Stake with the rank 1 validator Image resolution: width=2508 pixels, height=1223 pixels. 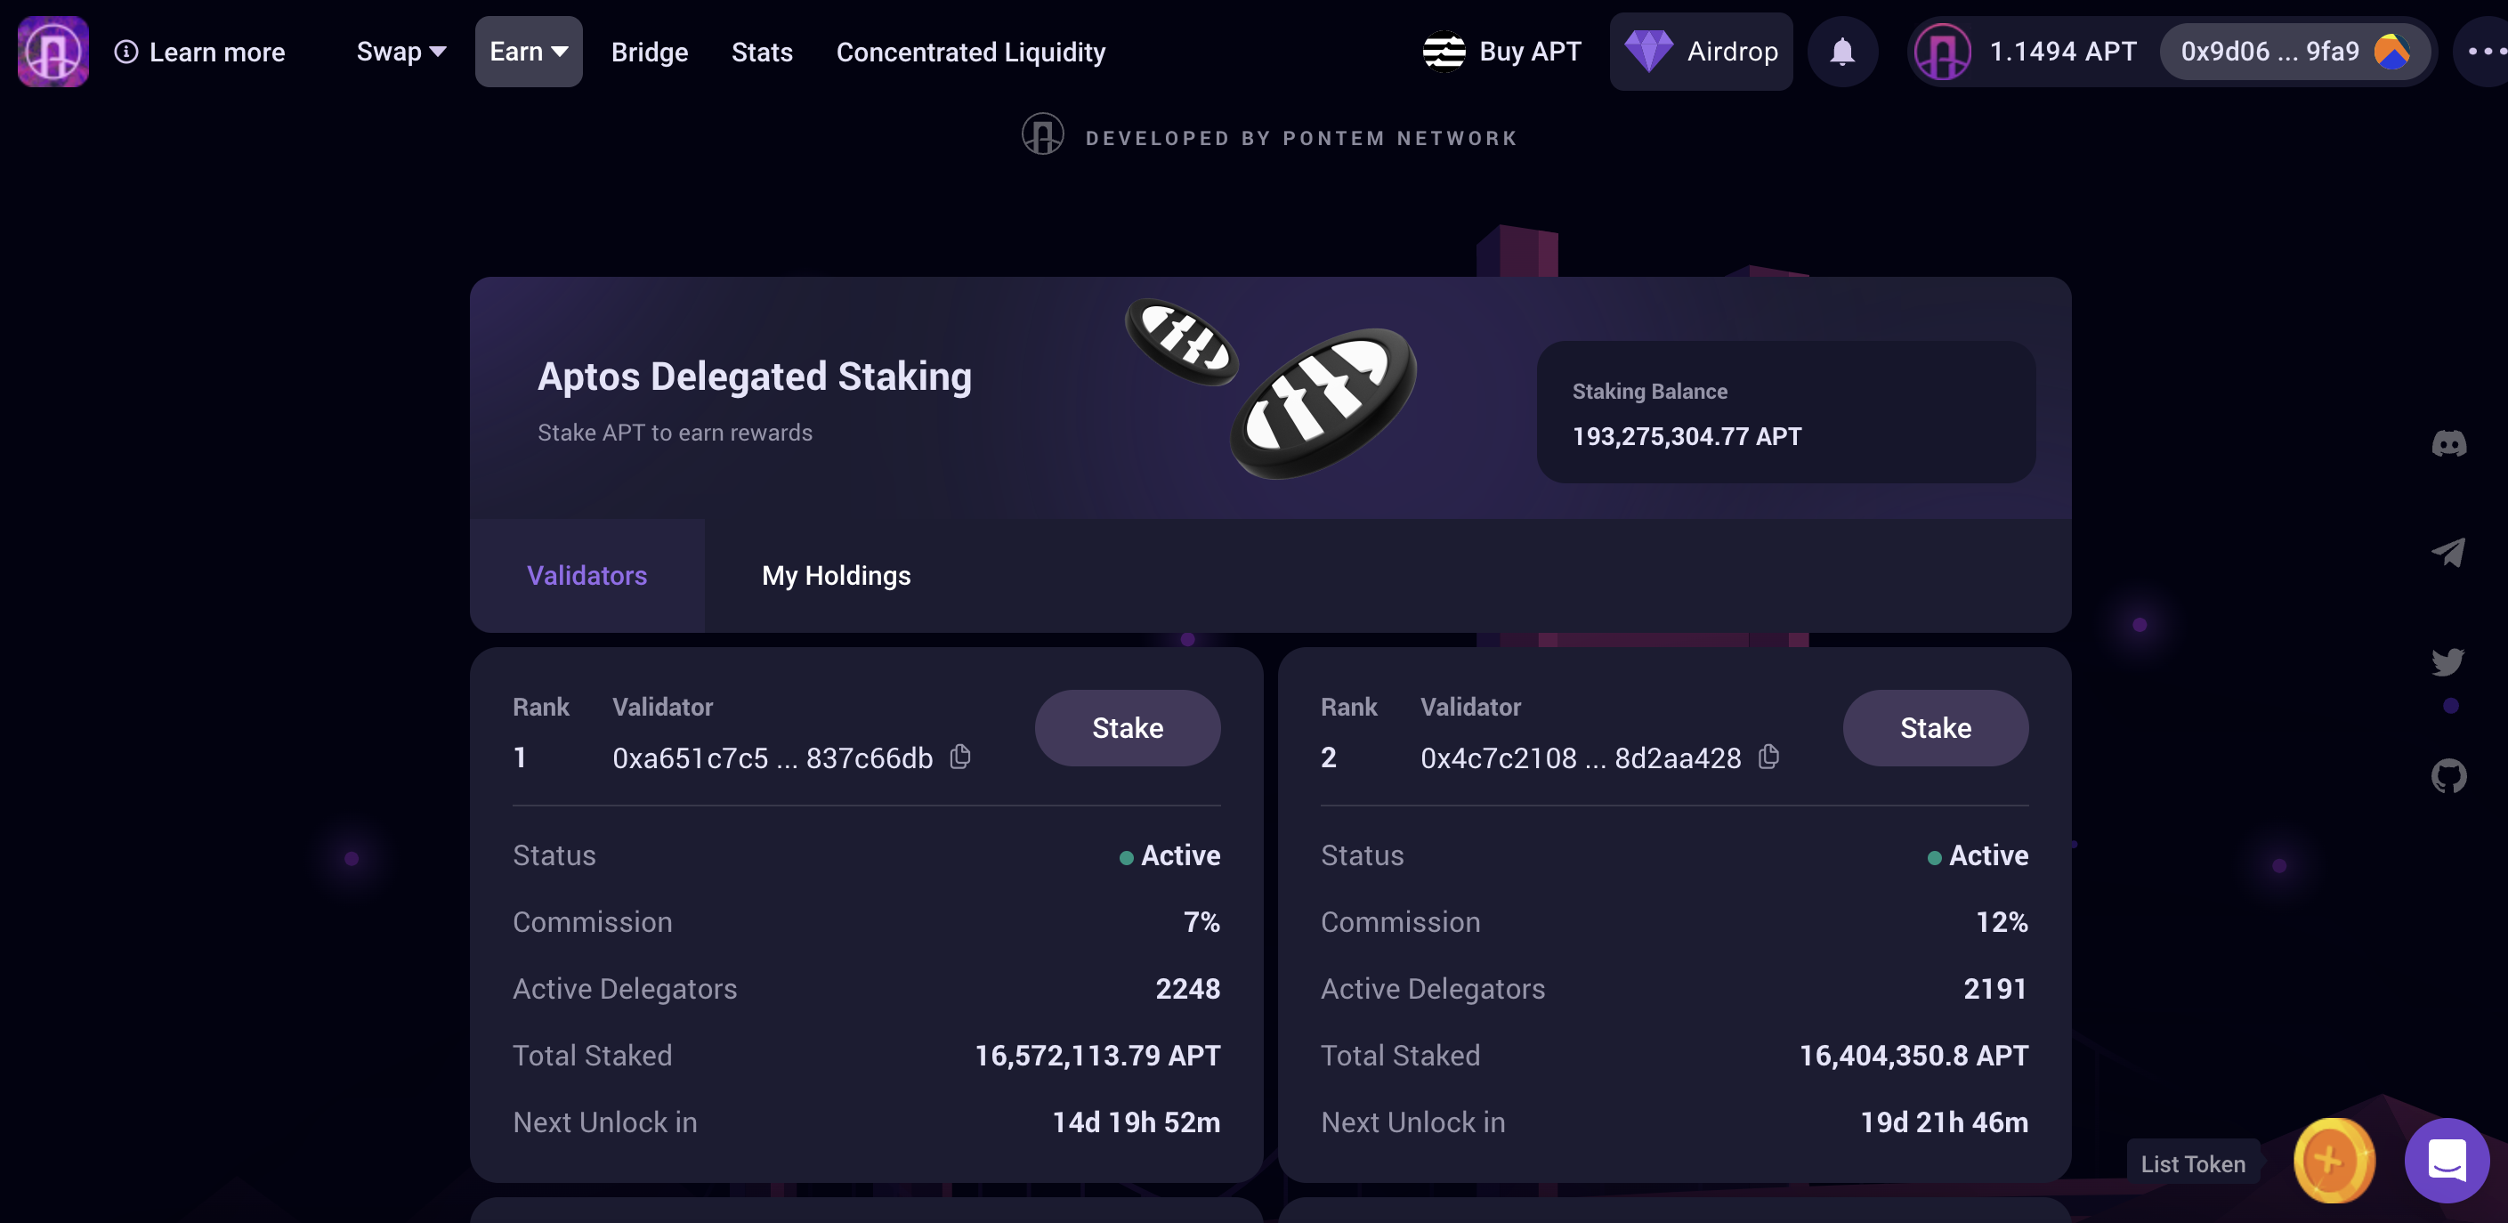[x=1127, y=727]
